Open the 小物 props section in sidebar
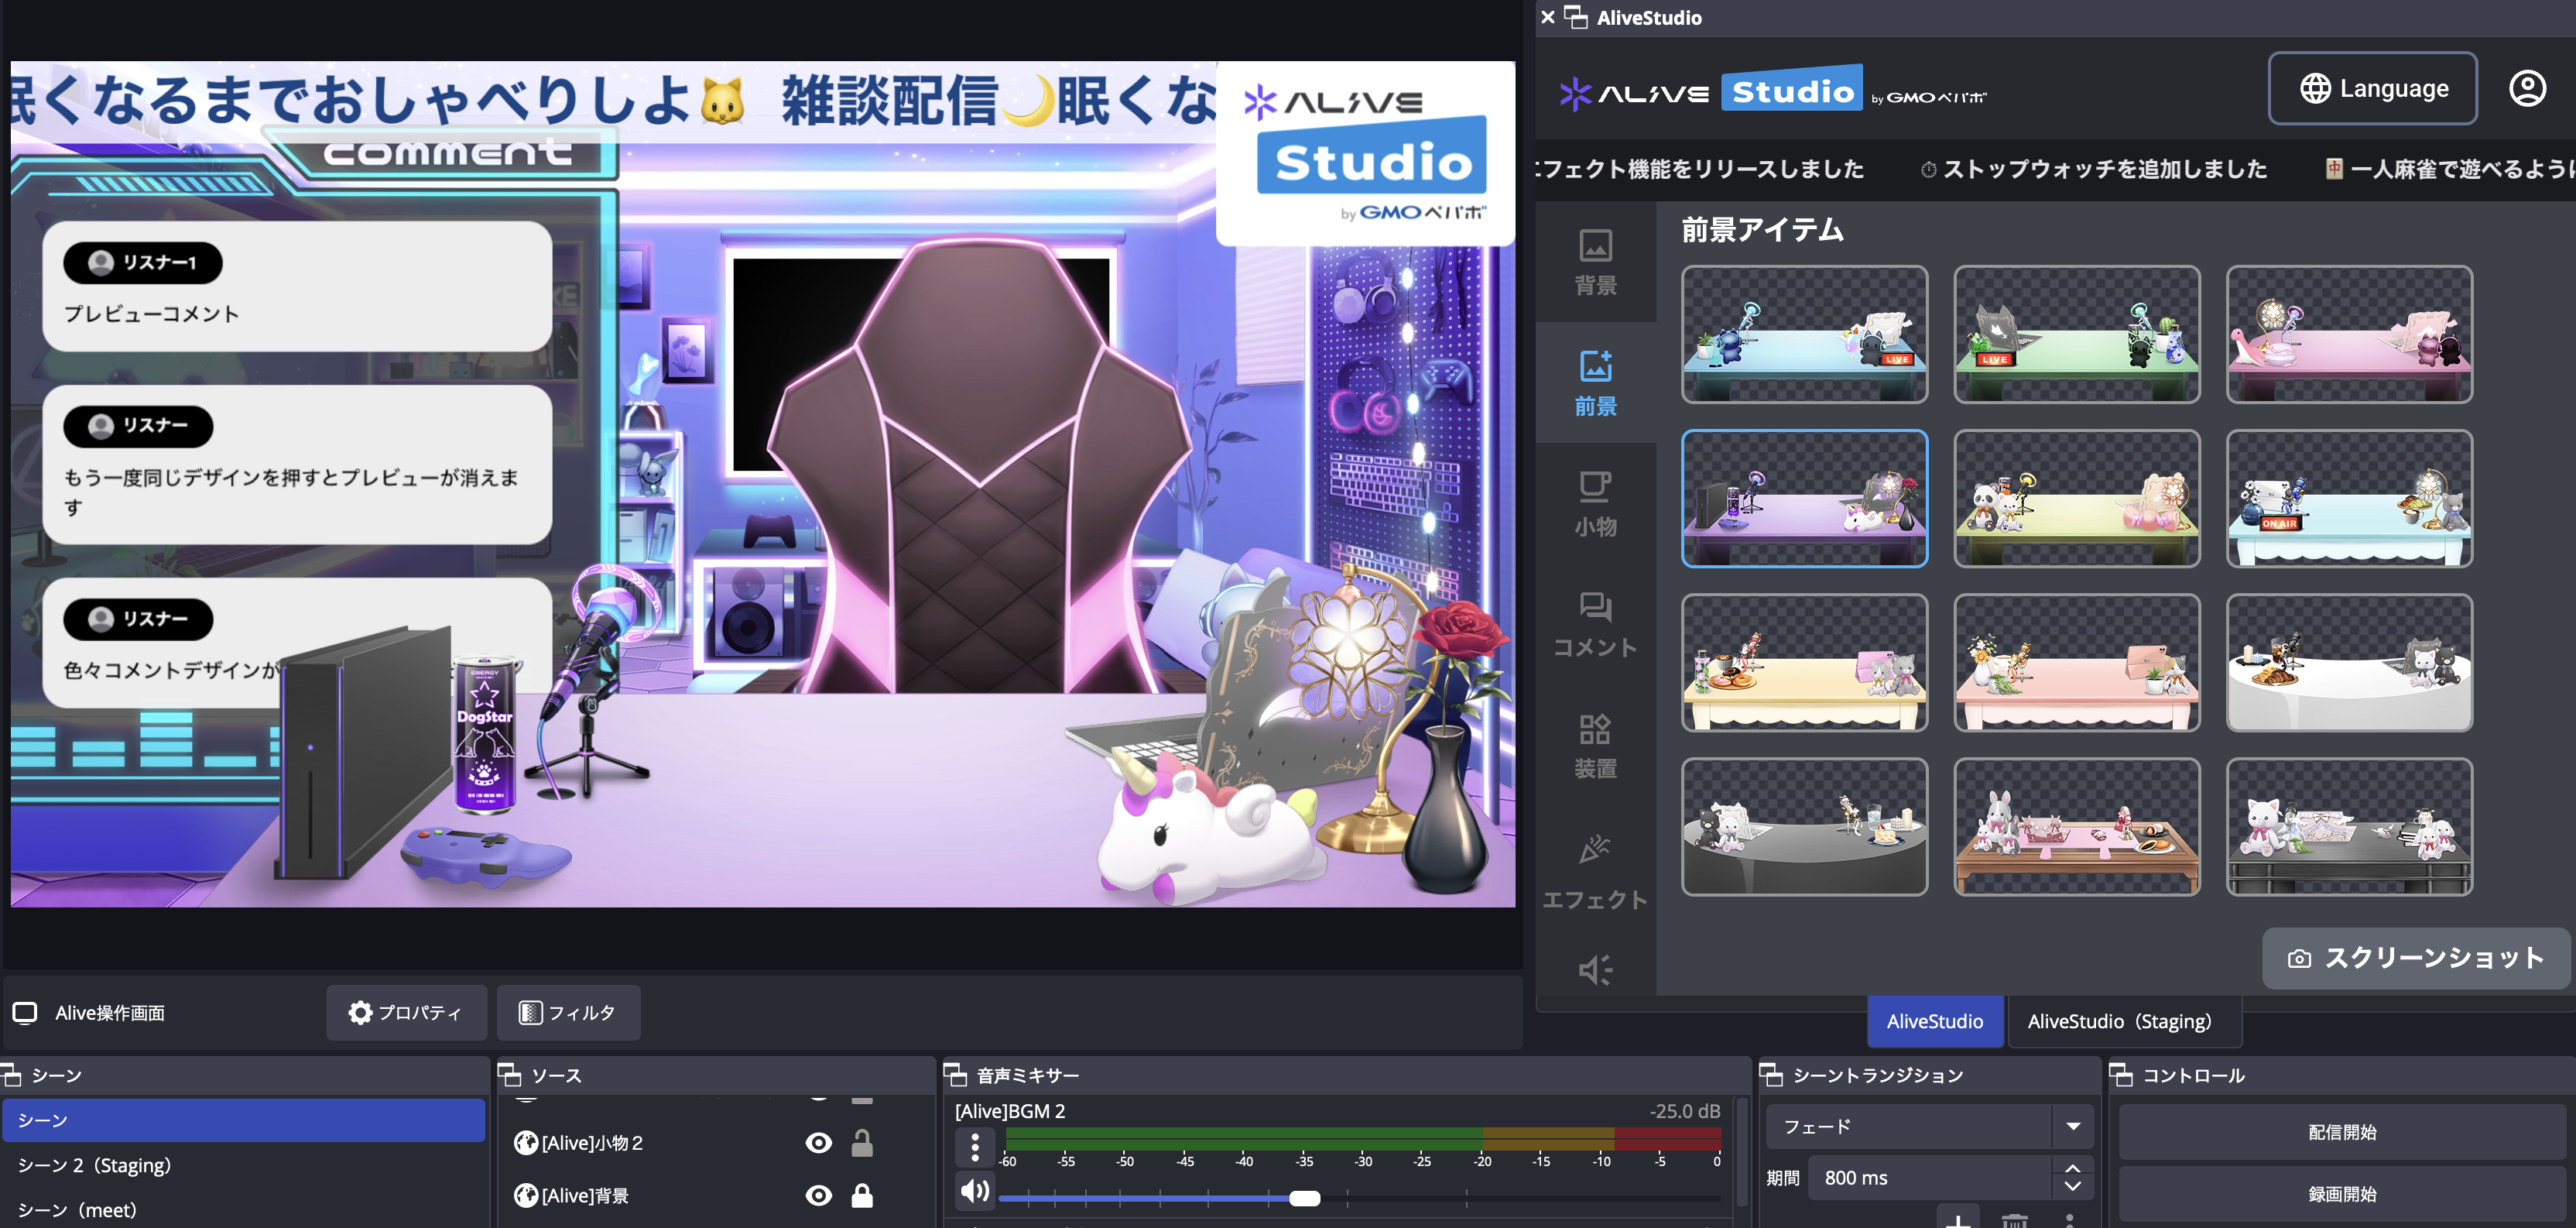This screenshot has height=1228, width=2576. [x=1595, y=503]
